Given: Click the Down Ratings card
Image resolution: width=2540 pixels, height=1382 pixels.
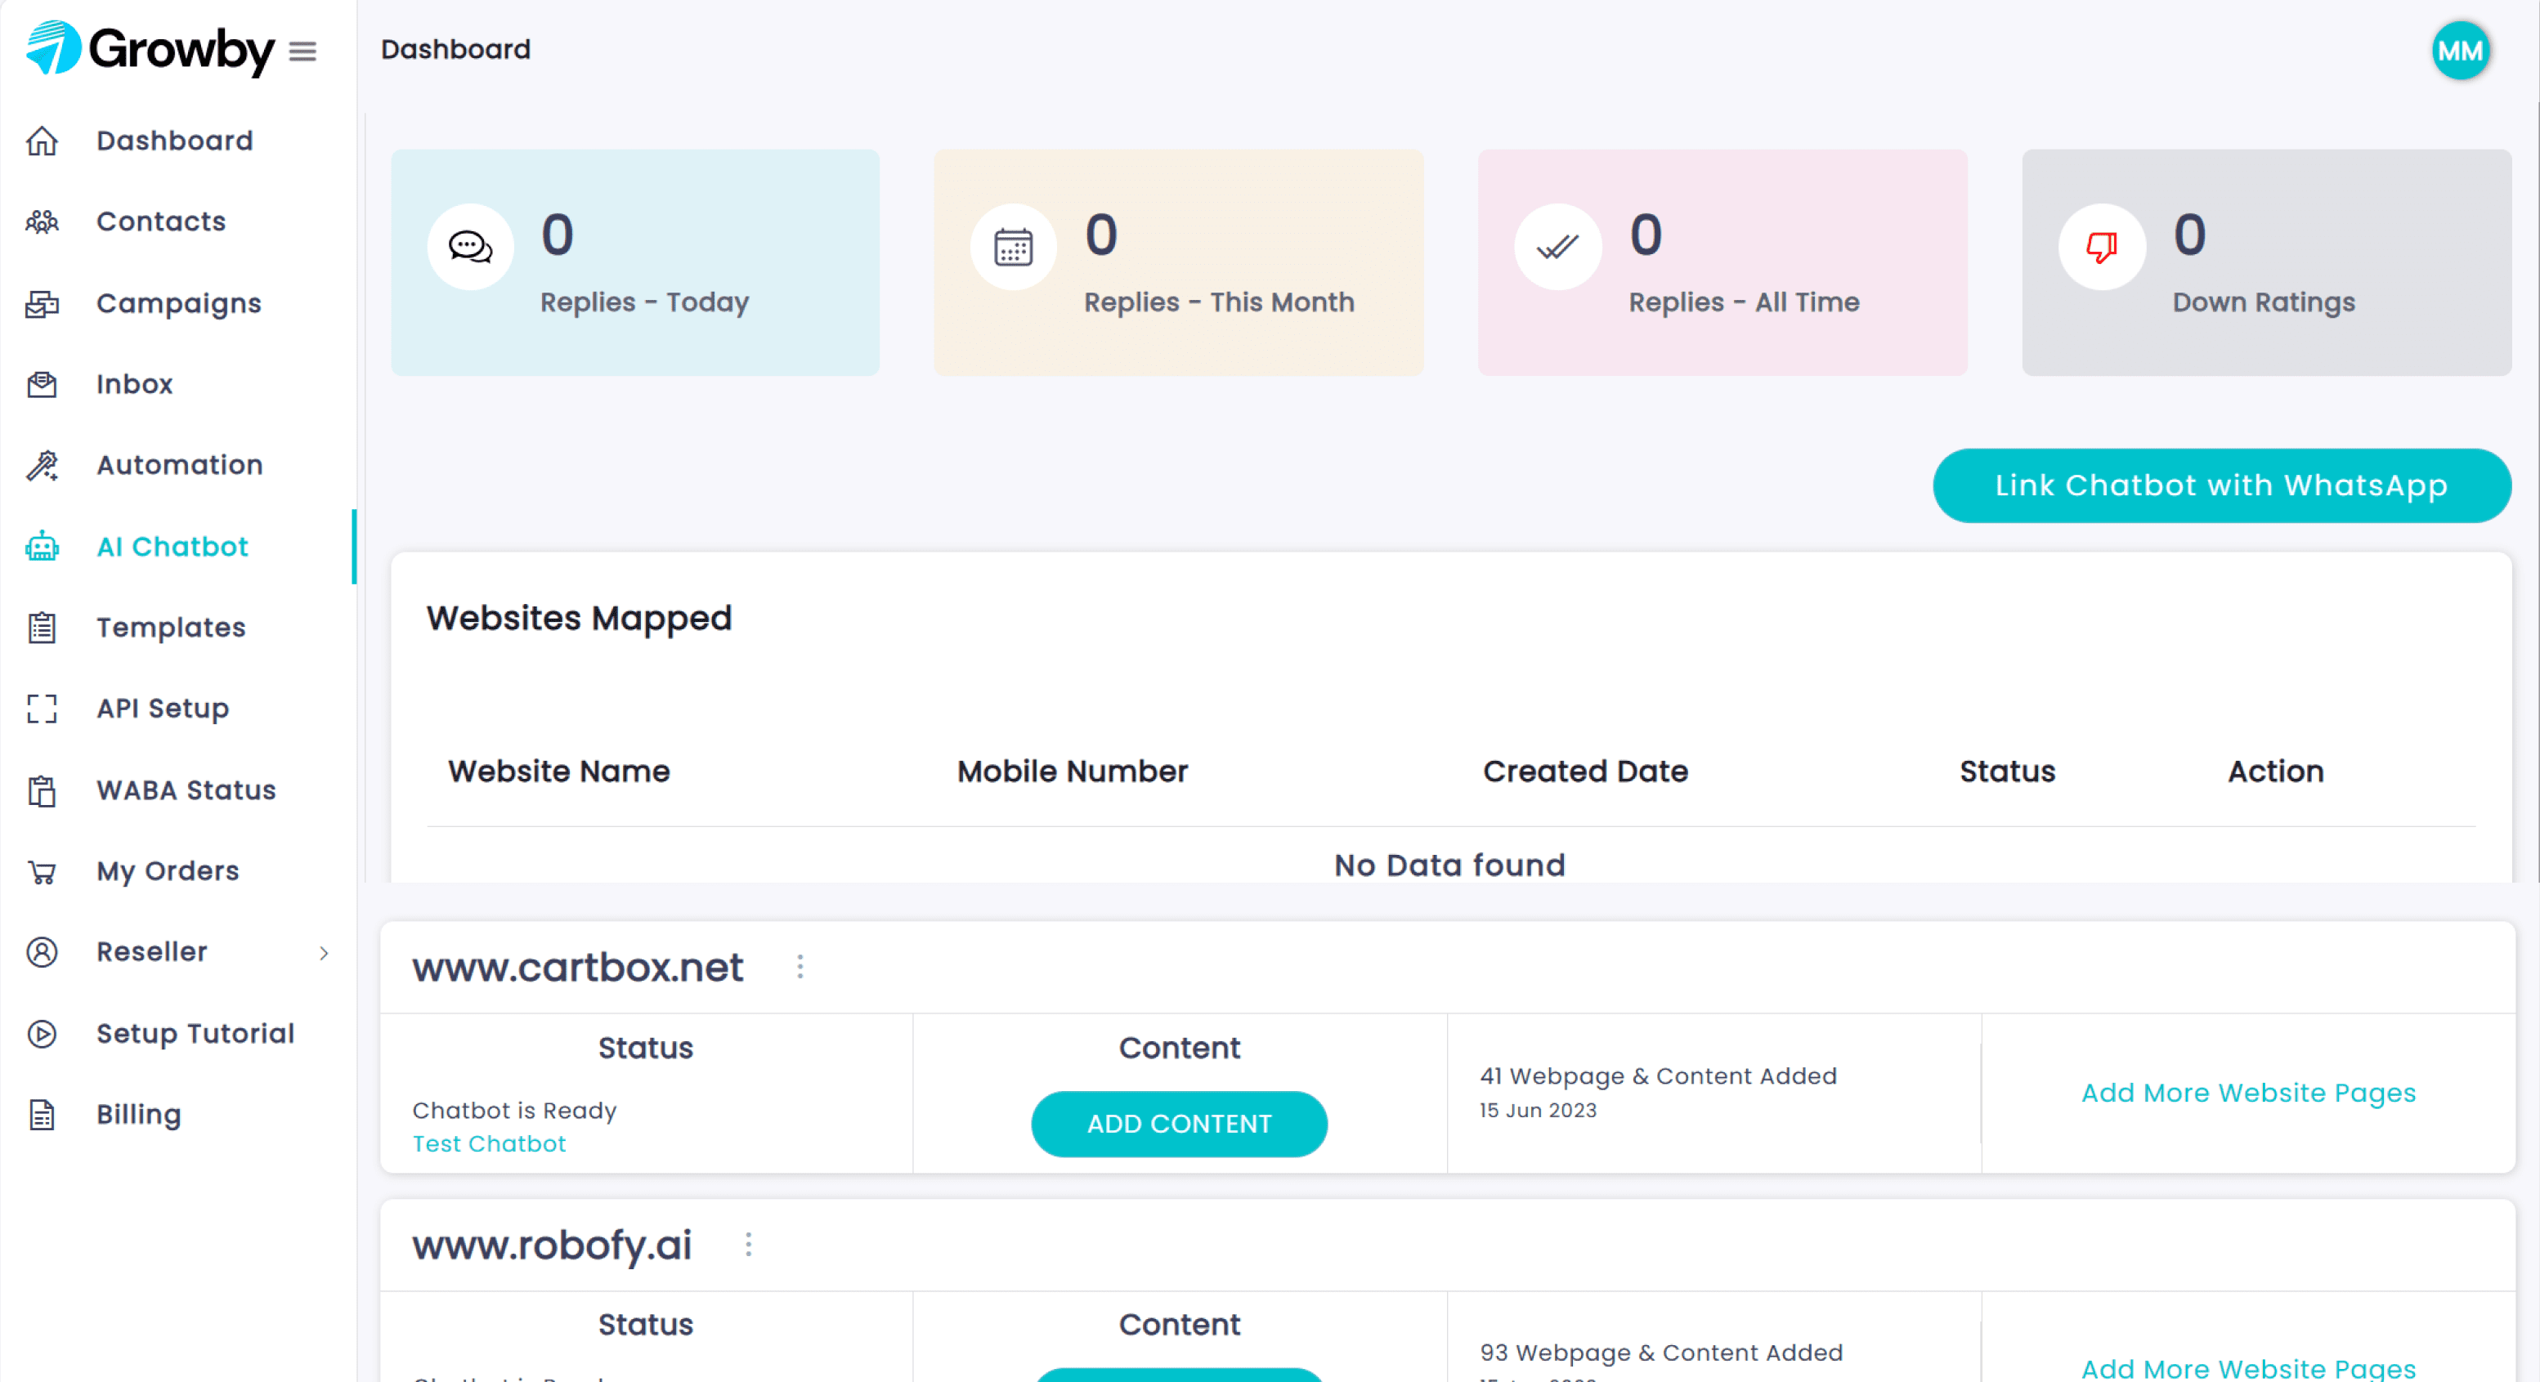Looking at the screenshot, I should point(2267,262).
